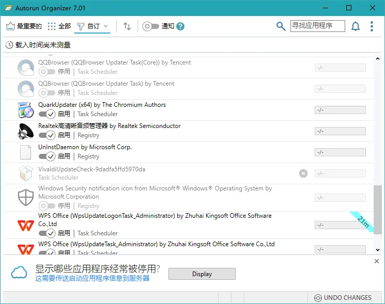The width and height of the screenshot is (385, 304).
Task: Toggle the QQBrowser Updater Task switch, not Core
Action: click(x=47, y=93)
